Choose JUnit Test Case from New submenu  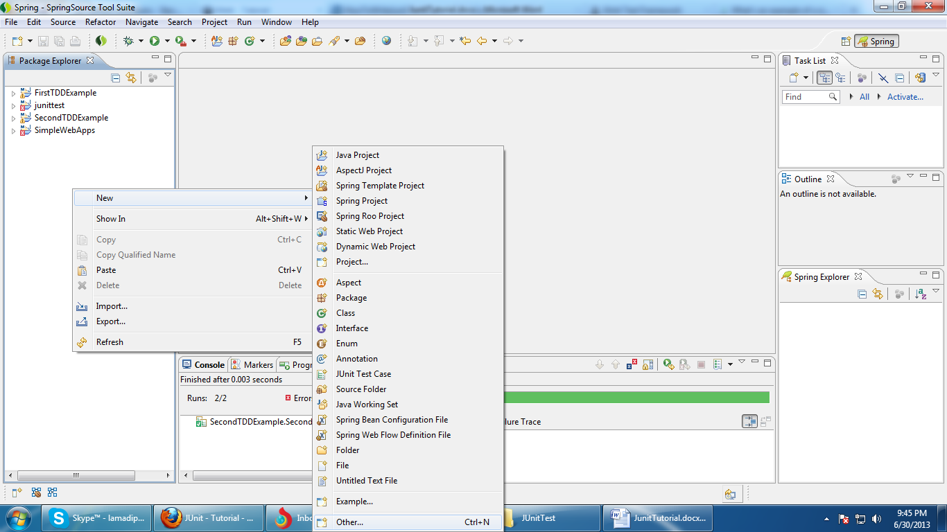(x=408, y=374)
